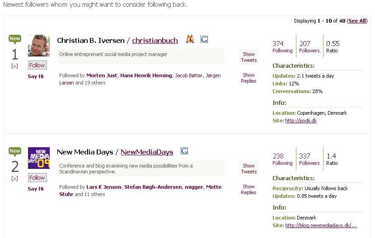Follow New Media Days
The image size is (375, 238).
click(37, 177)
